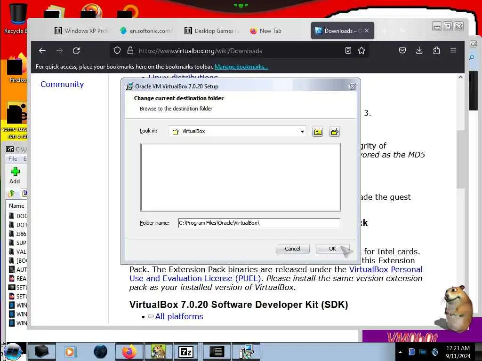Switch to the en.softonic.com tab
This screenshot has width=482, height=361.
(146, 31)
